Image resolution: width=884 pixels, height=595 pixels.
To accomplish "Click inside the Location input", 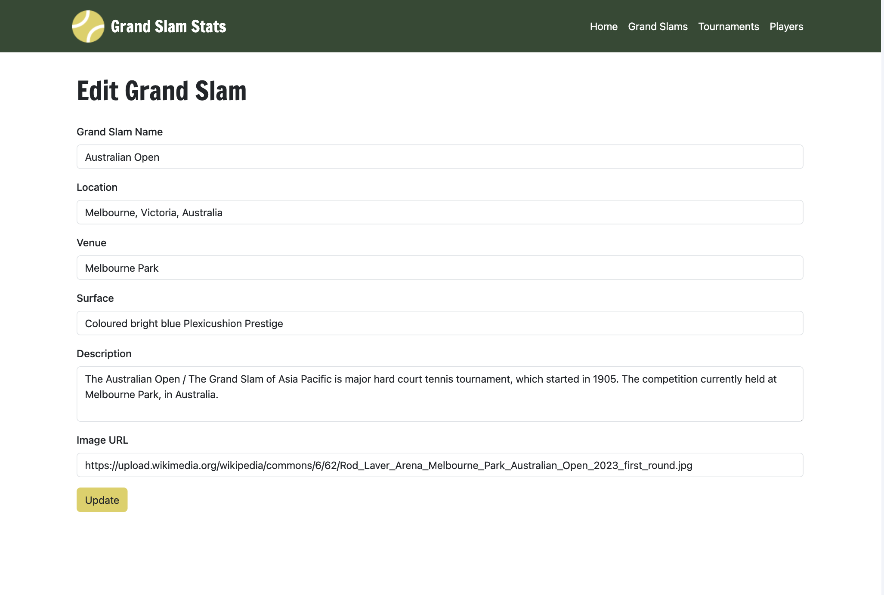I will point(439,212).
